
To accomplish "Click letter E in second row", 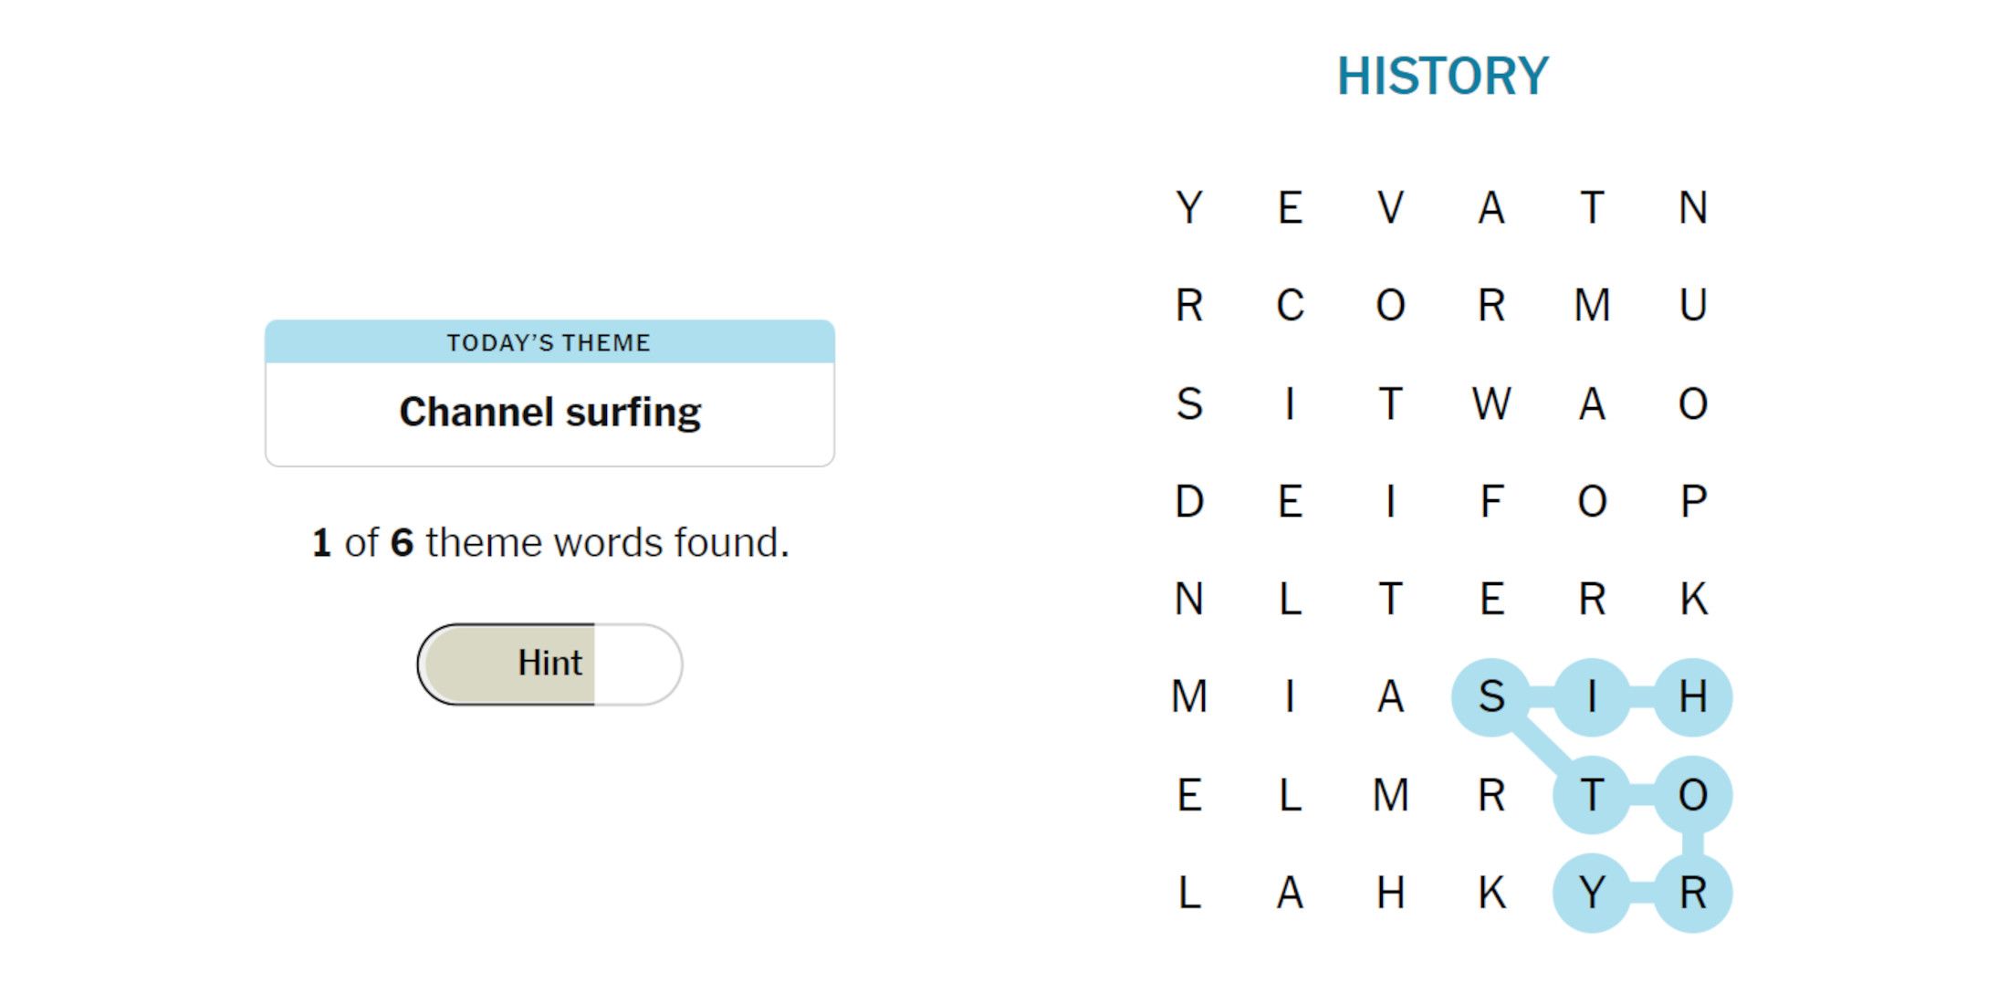I will 1293,204.
